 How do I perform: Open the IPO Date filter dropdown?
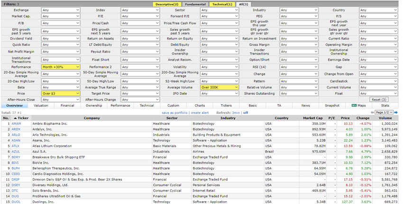pyautogui.click(x=220, y=93)
